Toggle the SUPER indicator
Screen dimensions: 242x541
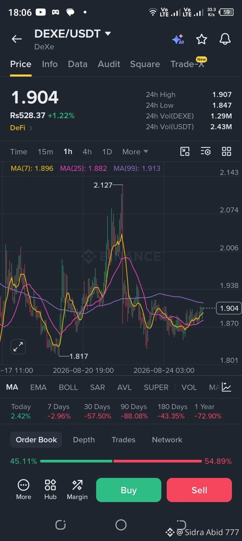156,387
